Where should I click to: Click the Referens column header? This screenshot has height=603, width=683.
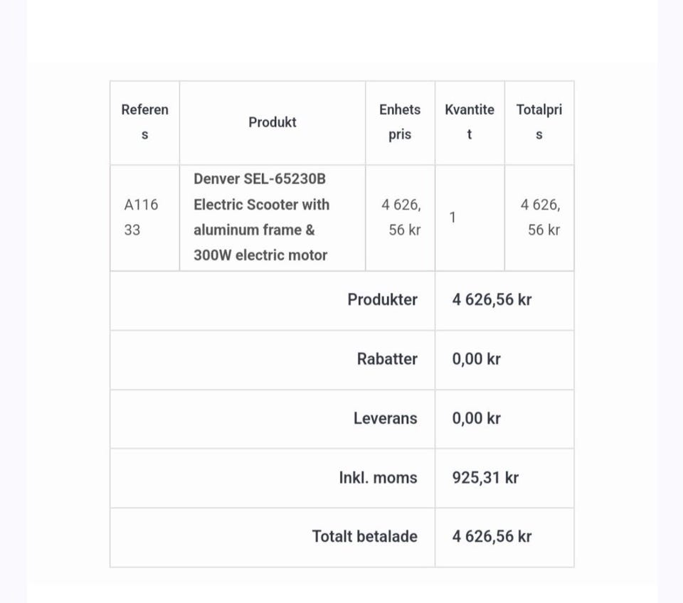coord(144,122)
